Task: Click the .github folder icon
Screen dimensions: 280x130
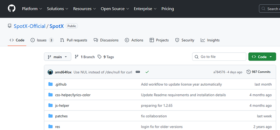Action: 50,84
